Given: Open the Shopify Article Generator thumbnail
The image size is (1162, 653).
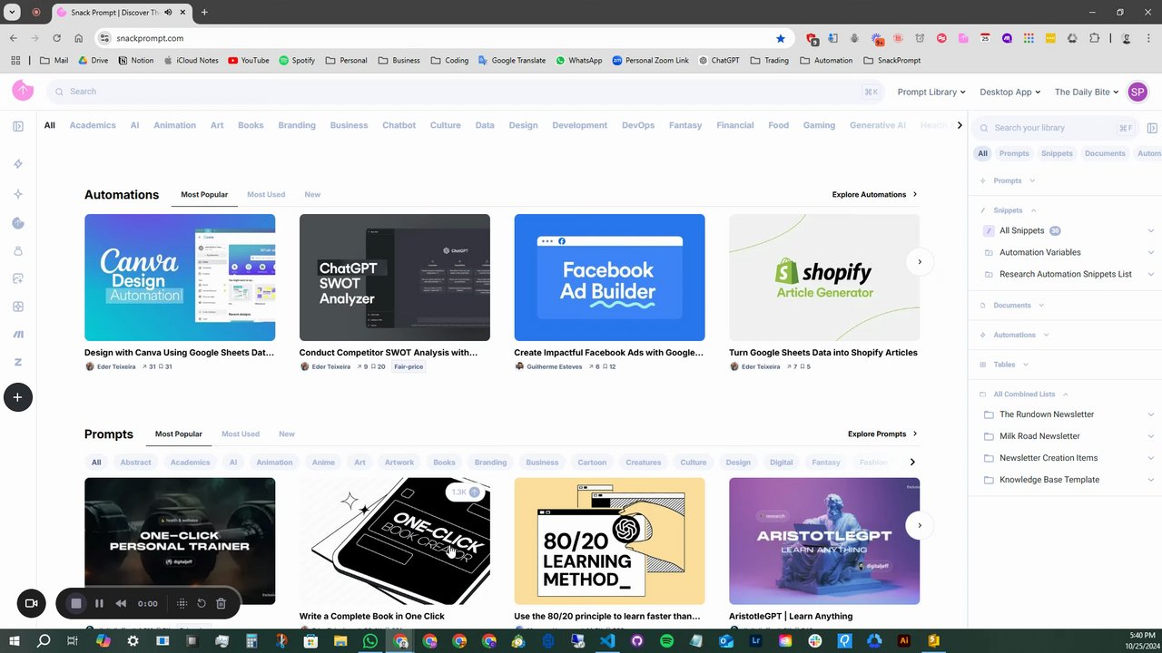Looking at the screenshot, I should tap(824, 278).
